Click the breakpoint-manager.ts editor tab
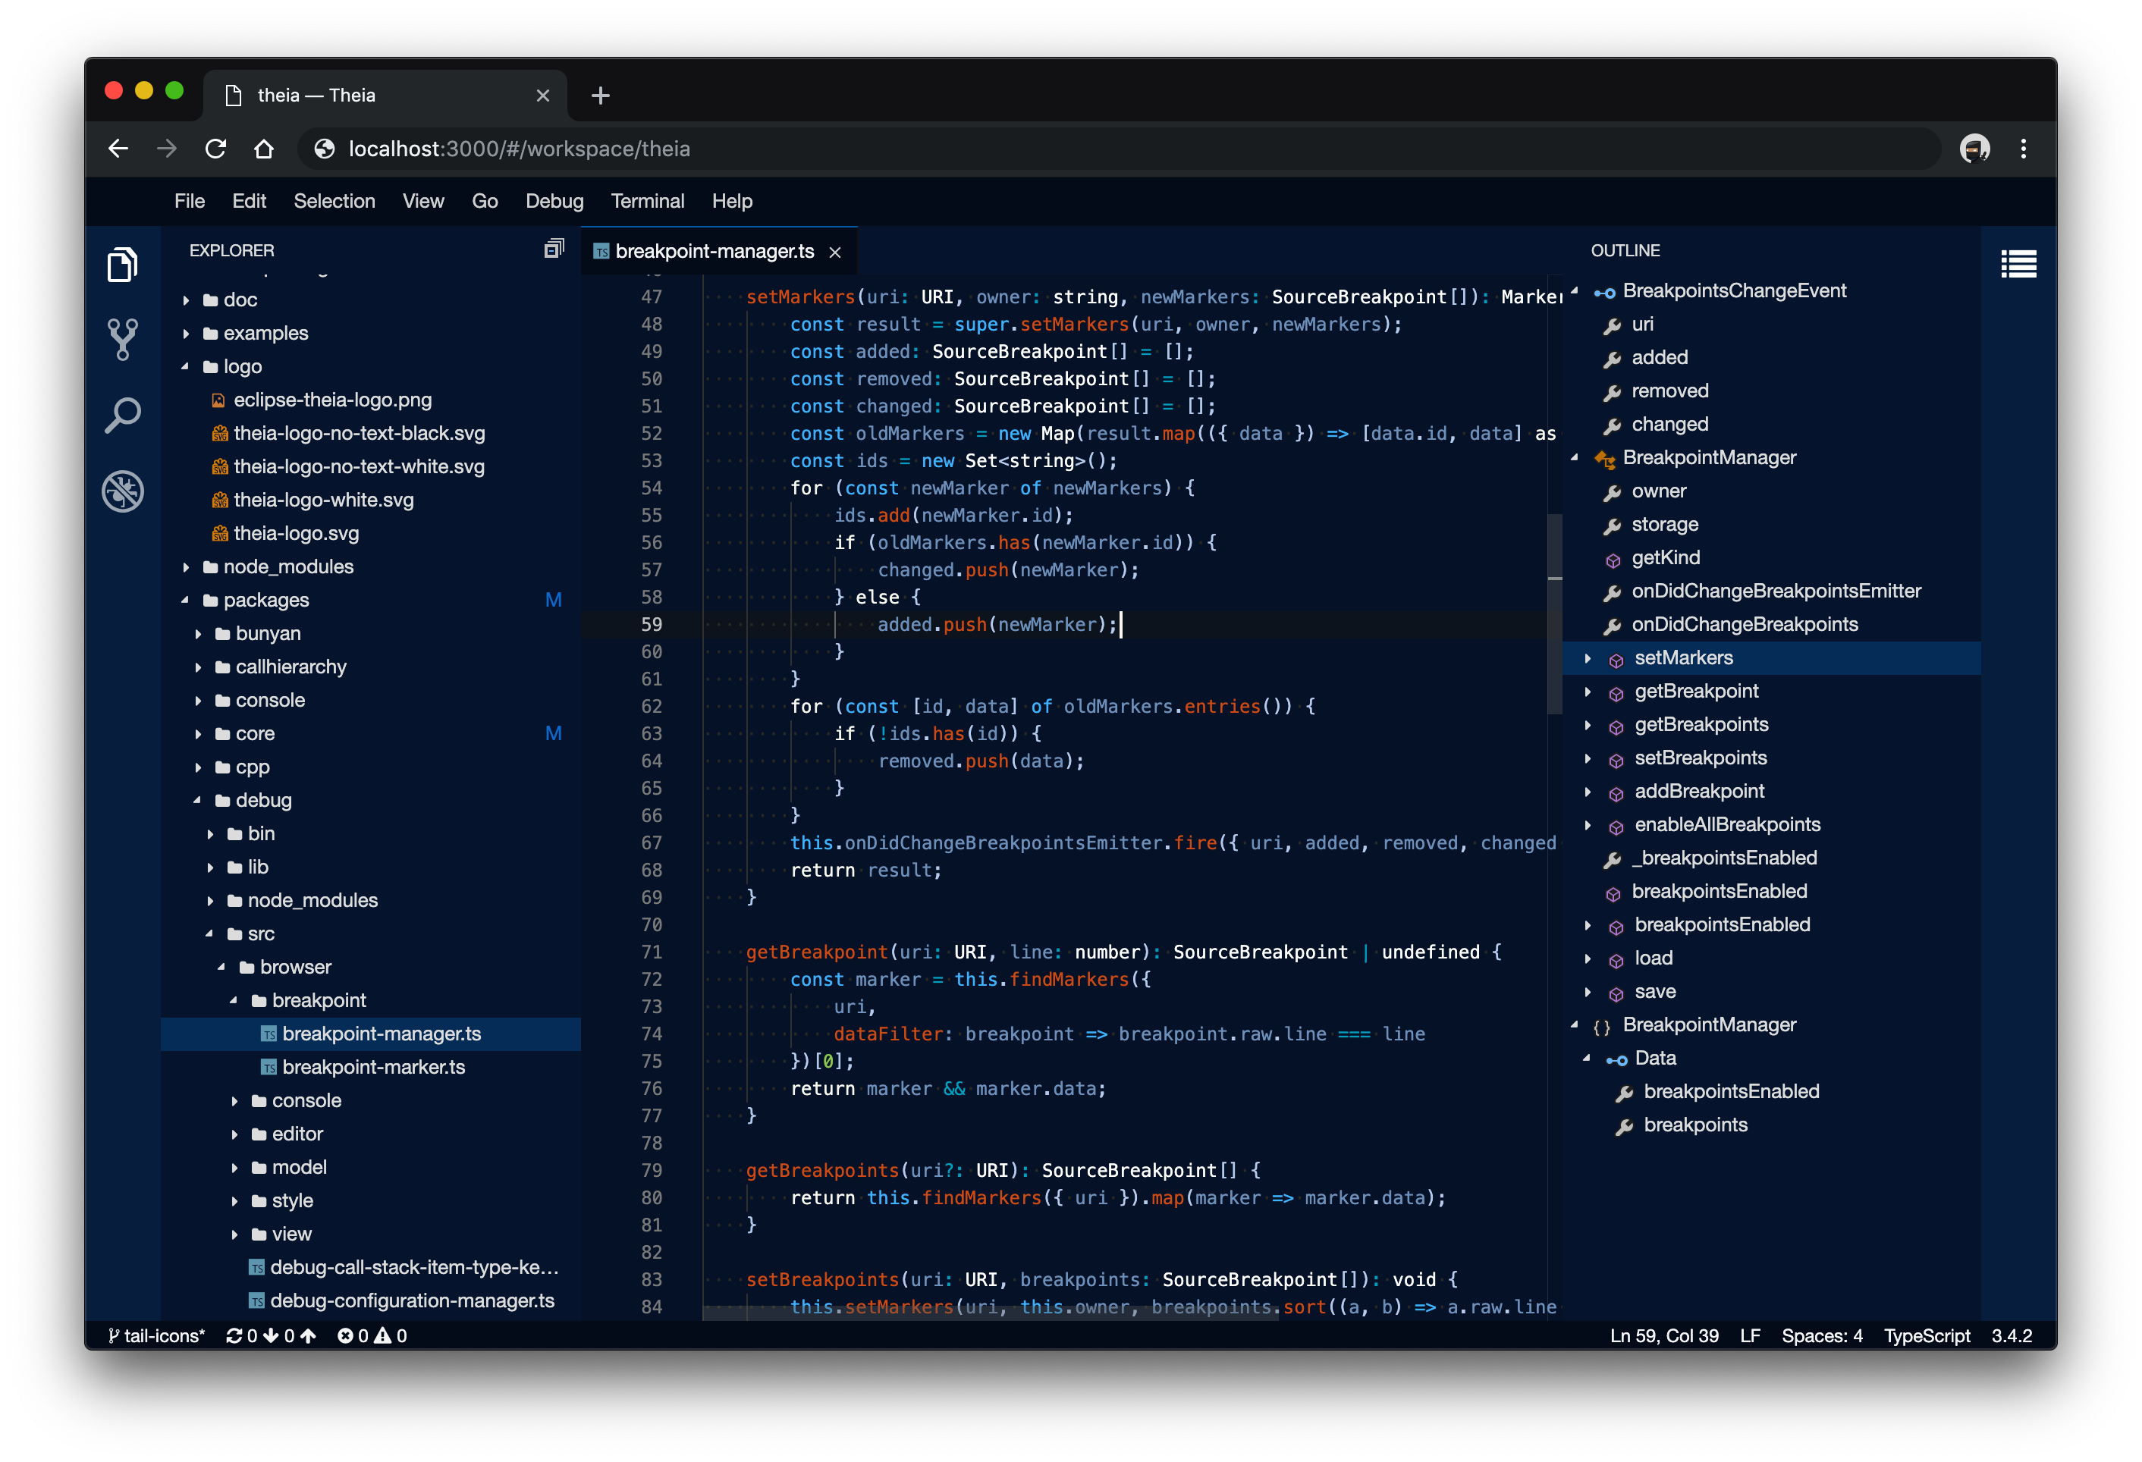 pyautogui.click(x=714, y=252)
